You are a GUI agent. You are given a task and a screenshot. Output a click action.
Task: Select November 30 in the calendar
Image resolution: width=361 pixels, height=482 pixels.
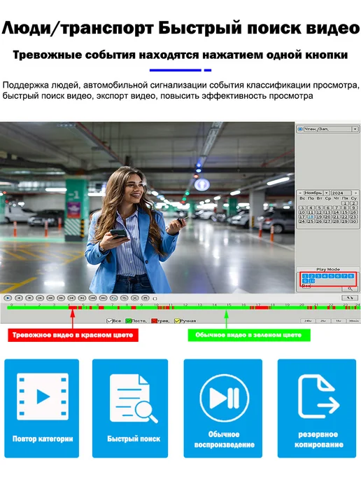pyautogui.click(x=353, y=221)
